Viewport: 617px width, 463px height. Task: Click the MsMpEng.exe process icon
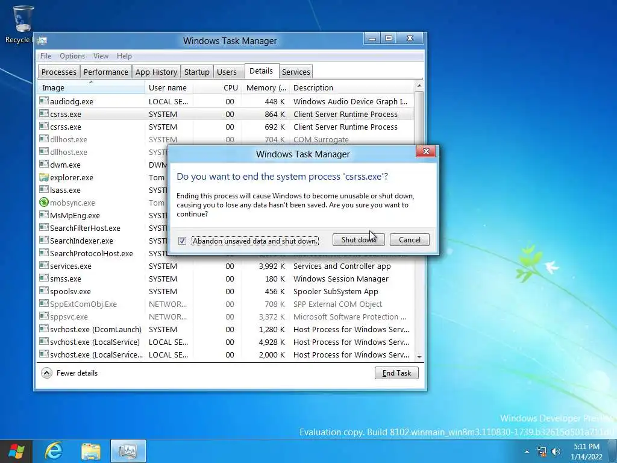pyautogui.click(x=43, y=215)
